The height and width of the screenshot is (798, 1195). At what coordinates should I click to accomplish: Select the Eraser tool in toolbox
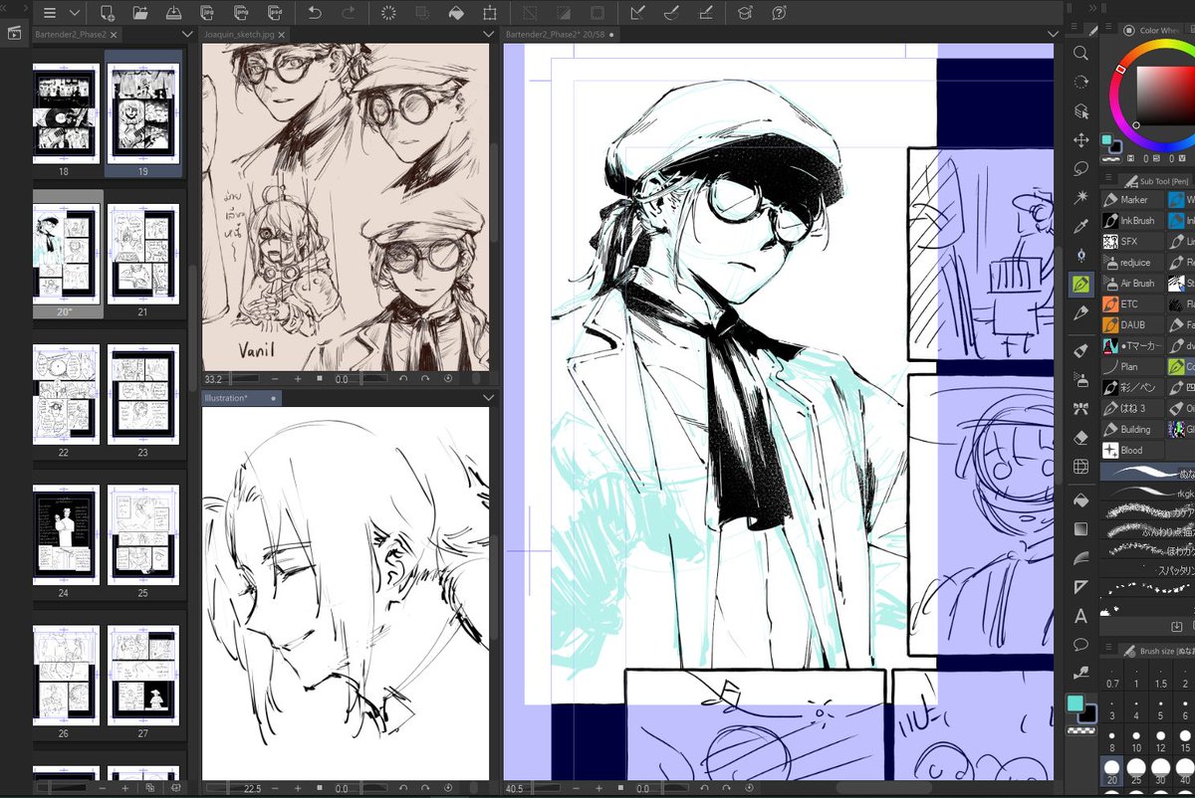(x=1080, y=437)
